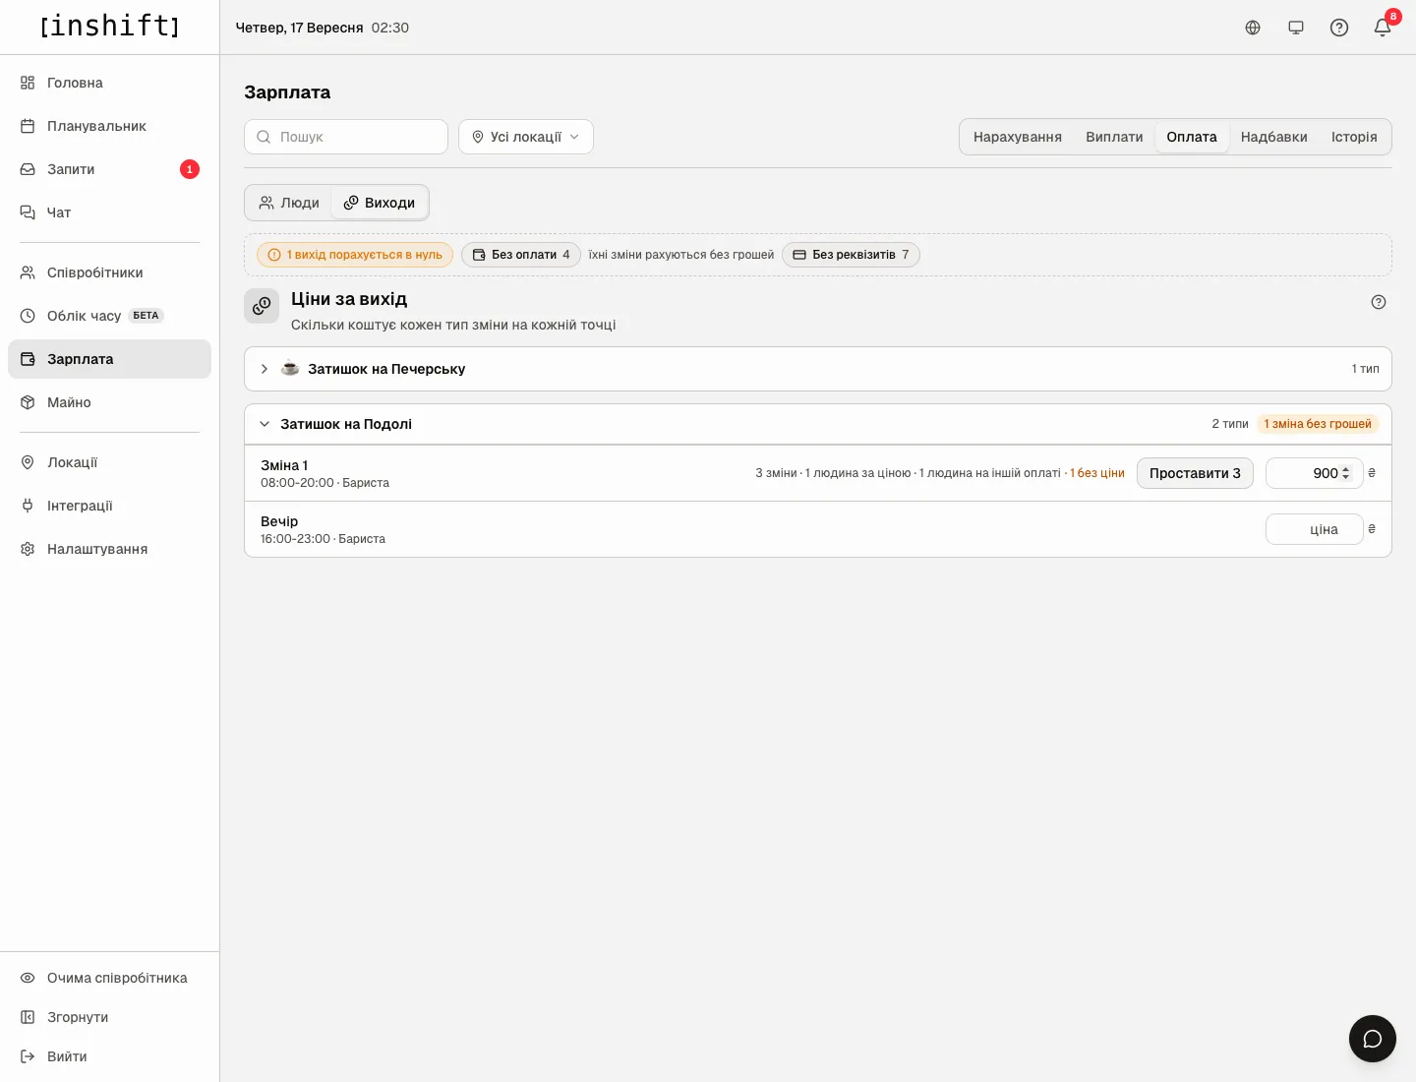Click the Без реквізитів 7 chip
Viewport: 1416px width, 1082px height.
click(x=851, y=255)
